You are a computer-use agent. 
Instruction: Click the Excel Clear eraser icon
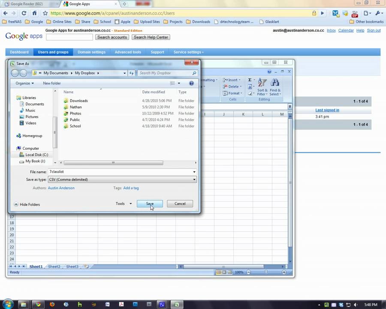click(250, 94)
